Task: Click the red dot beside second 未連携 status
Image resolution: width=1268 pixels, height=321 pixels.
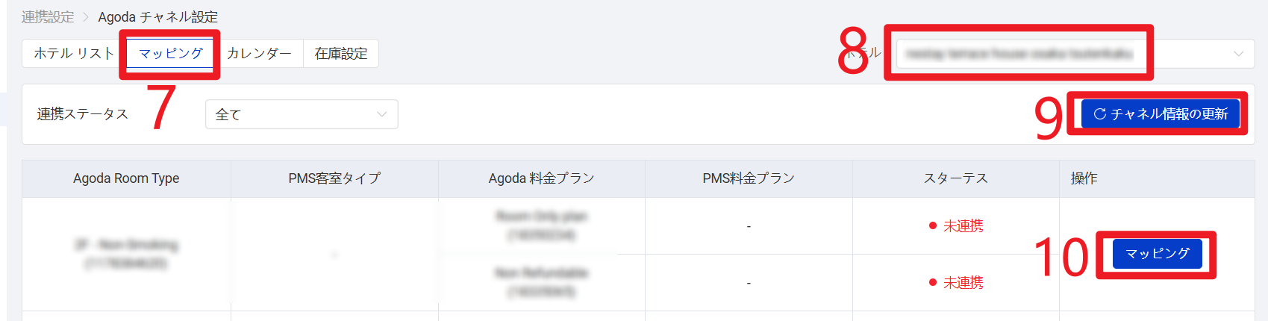Action: [x=933, y=283]
